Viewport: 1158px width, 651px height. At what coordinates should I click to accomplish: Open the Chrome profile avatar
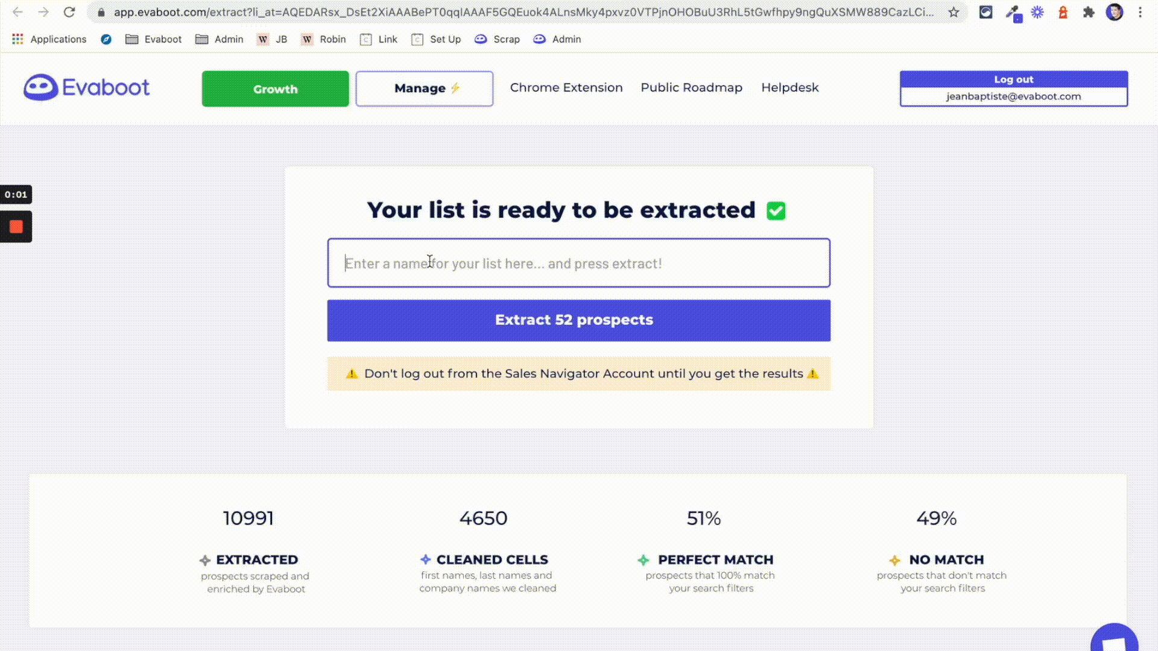coord(1115,12)
